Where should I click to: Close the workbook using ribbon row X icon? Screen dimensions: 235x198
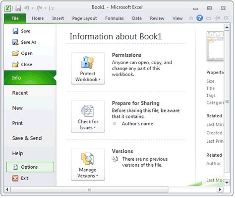point(226,18)
